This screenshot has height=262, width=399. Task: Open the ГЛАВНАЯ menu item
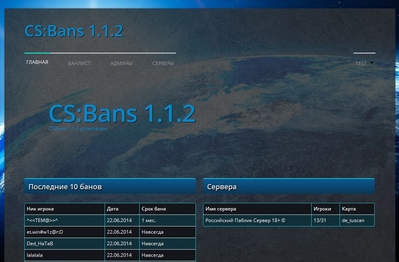37,62
